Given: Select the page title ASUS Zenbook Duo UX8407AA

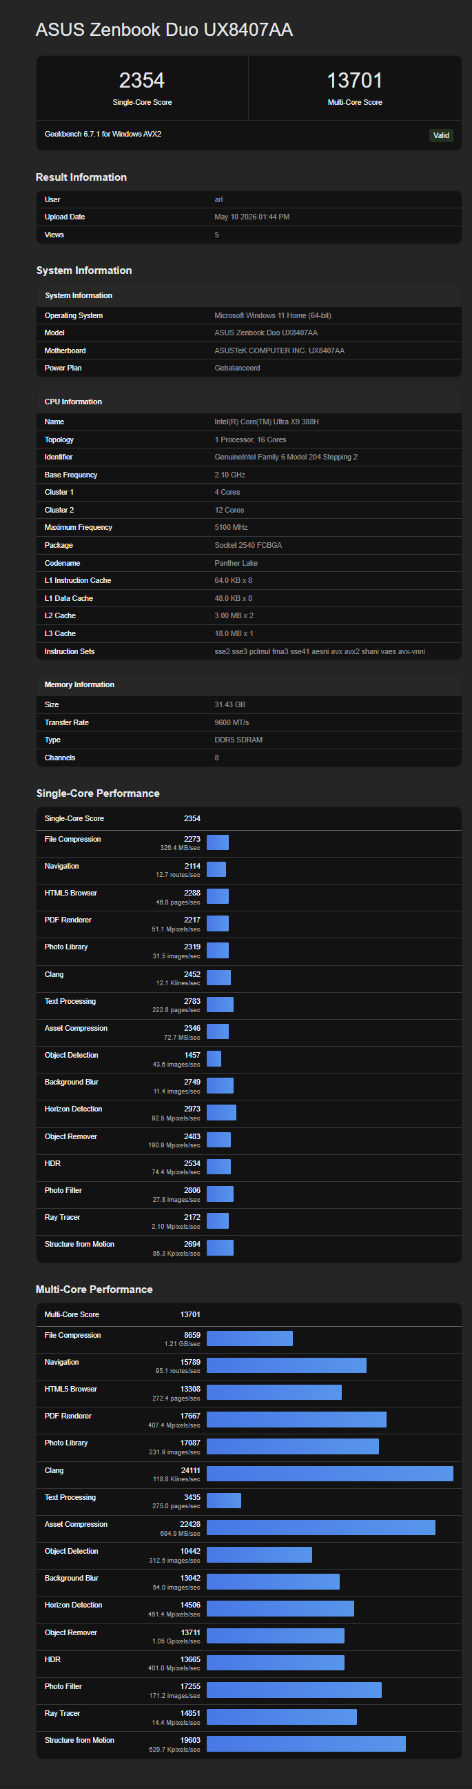Looking at the screenshot, I should tap(164, 30).
